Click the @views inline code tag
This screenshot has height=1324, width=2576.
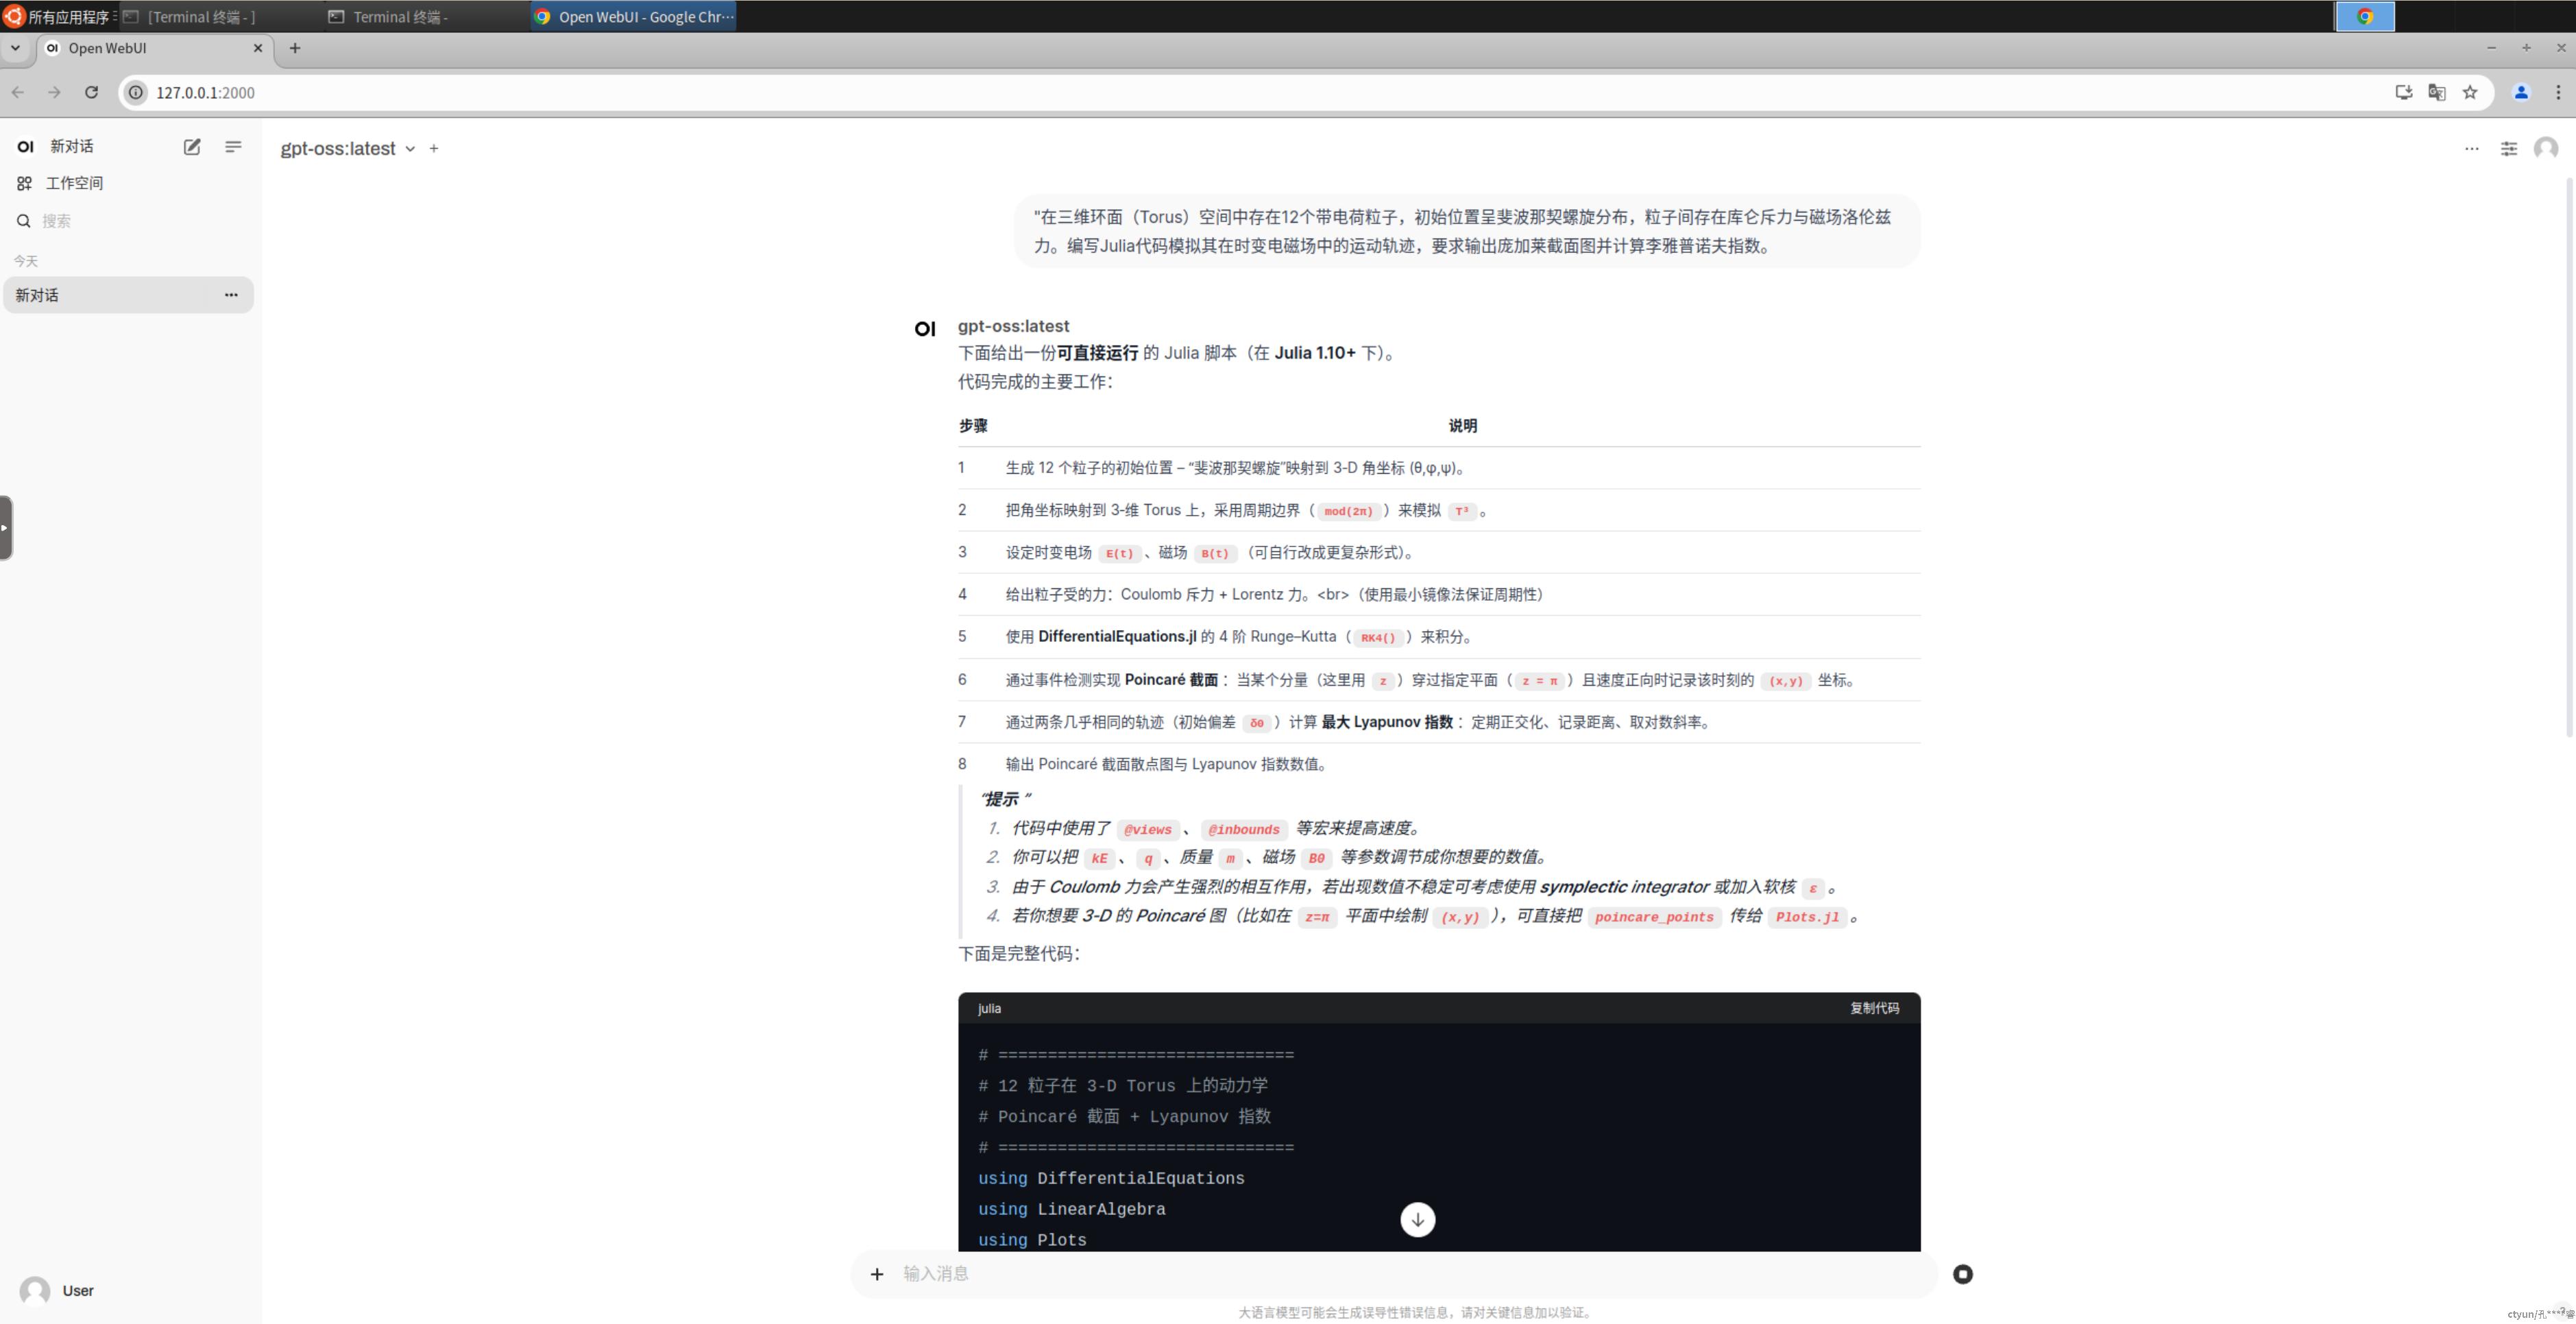[1147, 829]
